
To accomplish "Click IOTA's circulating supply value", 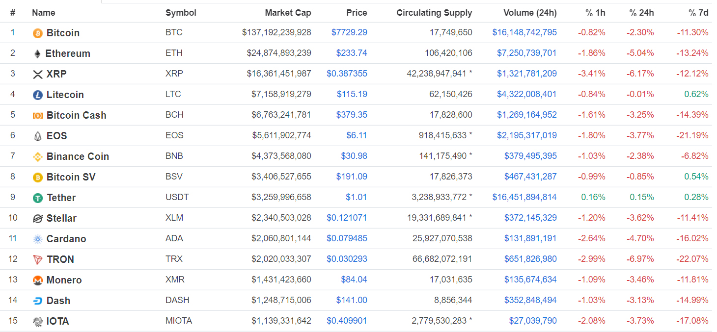I will [439, 321].
